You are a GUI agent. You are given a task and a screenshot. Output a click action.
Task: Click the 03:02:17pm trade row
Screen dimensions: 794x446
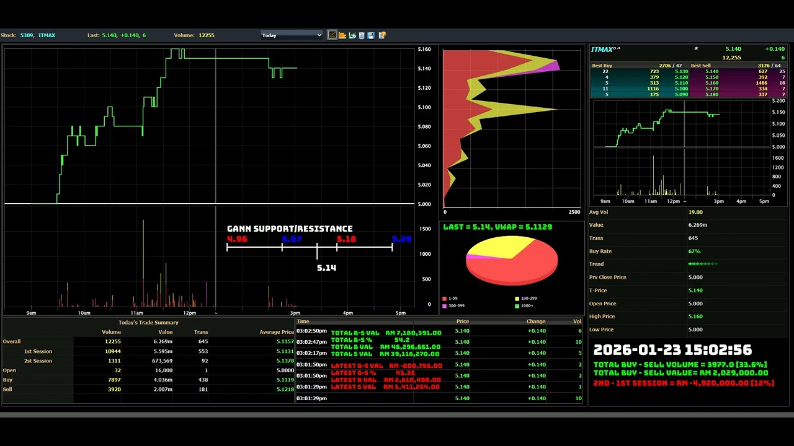click(x=439, y=353)
